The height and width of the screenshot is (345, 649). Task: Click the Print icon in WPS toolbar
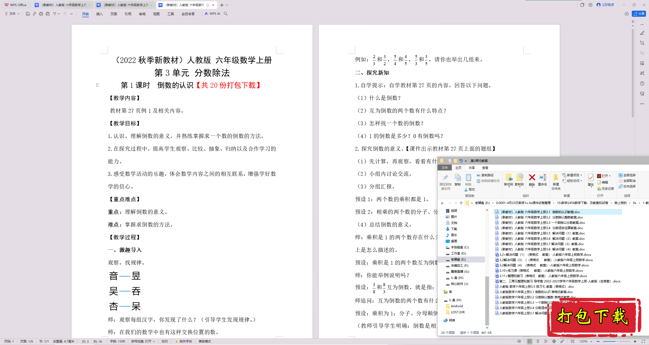pyautogui.click(x=41, y=14)
